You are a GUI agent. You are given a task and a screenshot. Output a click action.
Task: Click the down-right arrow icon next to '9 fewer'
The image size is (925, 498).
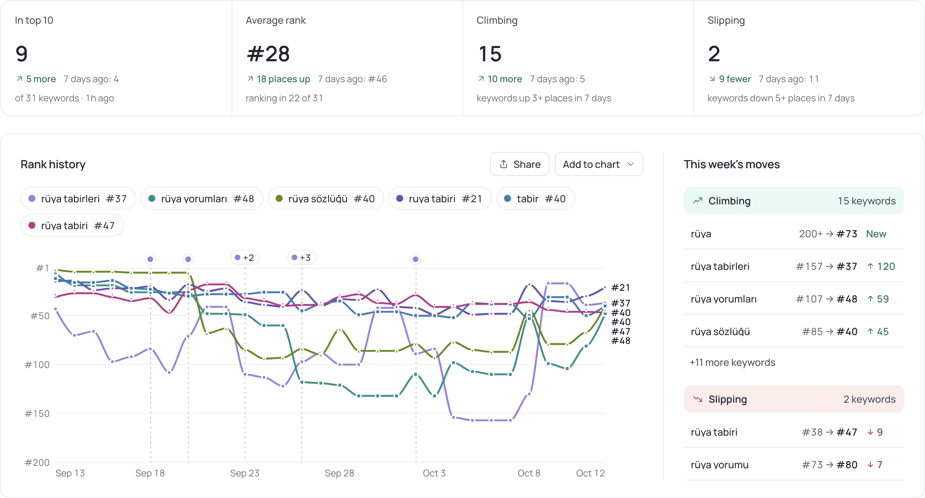tap(712, 79)
